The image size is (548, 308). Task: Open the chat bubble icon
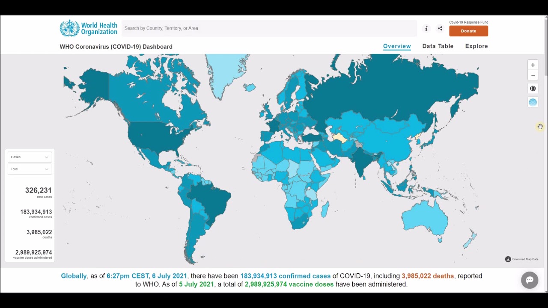530,280
